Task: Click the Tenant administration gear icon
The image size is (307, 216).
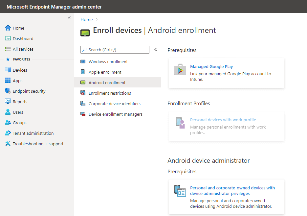Action: [8, 133]
